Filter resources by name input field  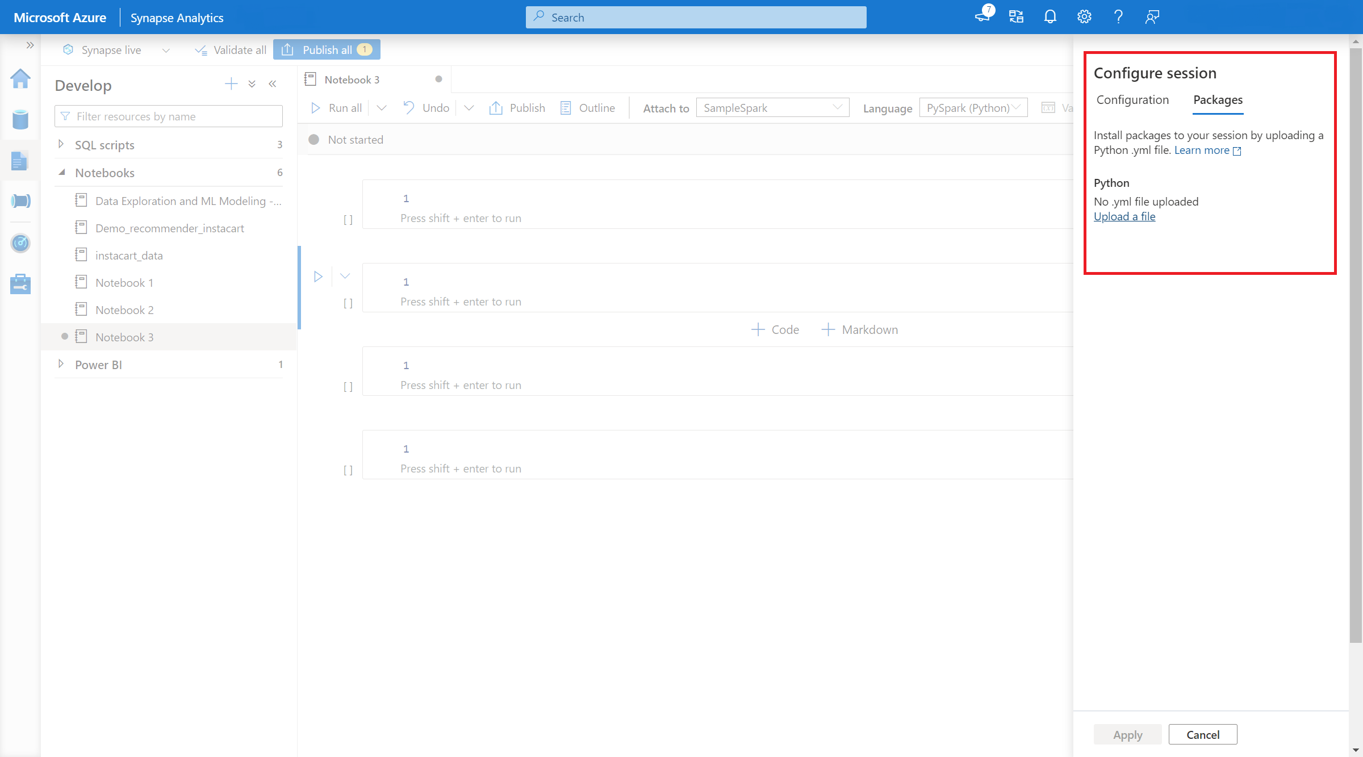tap(170, 116)
